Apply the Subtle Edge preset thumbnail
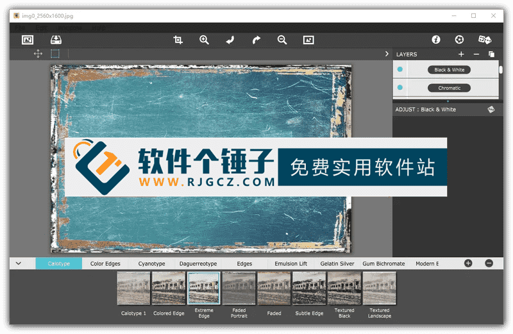513x334 pixels. [309, 288]
